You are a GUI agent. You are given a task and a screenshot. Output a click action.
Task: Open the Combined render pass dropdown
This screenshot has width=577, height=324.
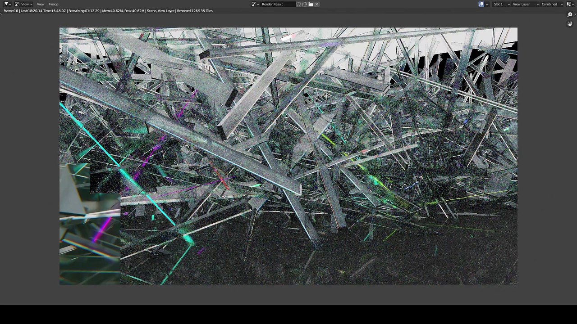click(x=552, y=4)
